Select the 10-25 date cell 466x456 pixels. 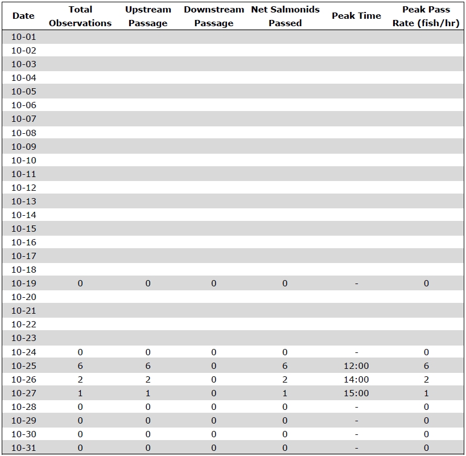(x=24, y=366)
